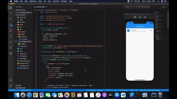Click the feedback icon in status bar
This screenshot has height=99, width=177.
(x=163, y=90)
